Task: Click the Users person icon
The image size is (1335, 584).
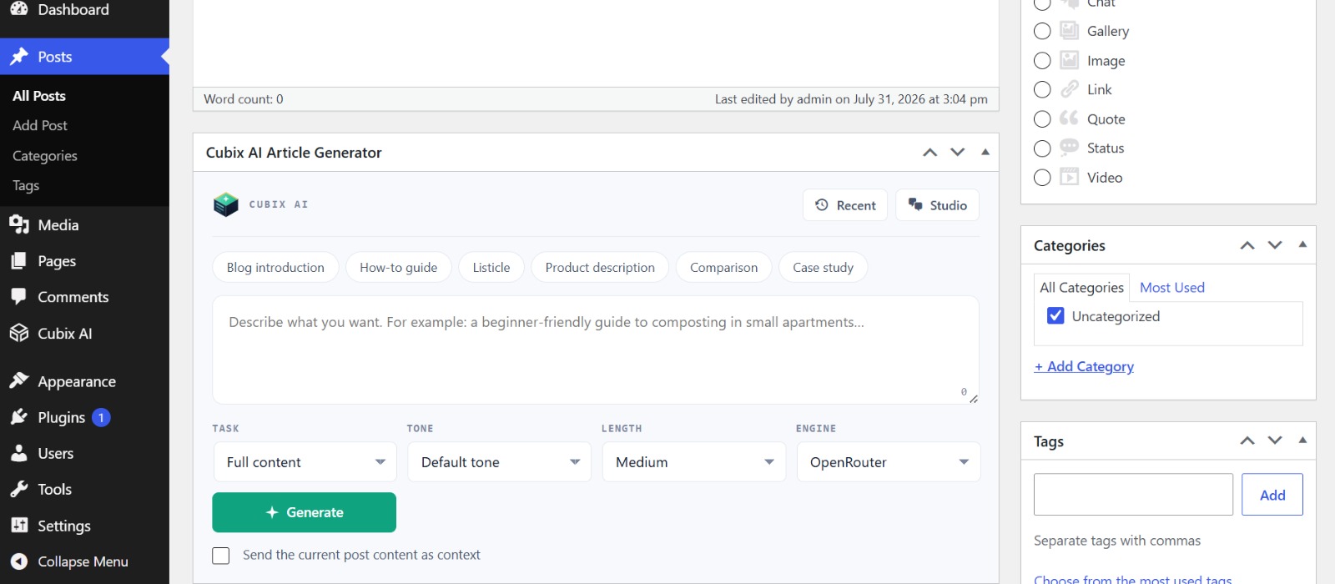Action: coord(19,453)
